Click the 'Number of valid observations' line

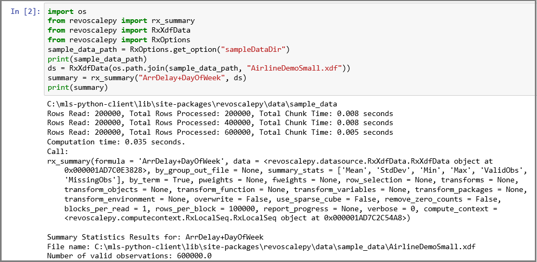[129, 256]
